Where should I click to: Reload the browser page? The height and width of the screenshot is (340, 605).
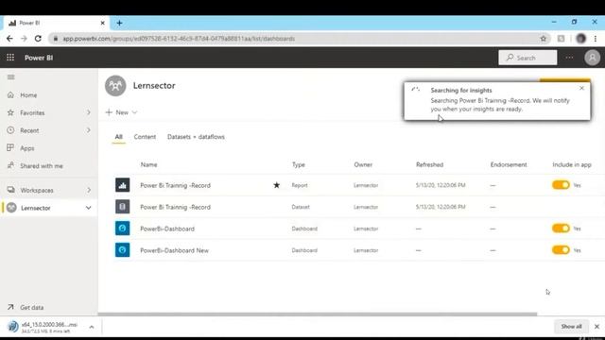(38, 38)
